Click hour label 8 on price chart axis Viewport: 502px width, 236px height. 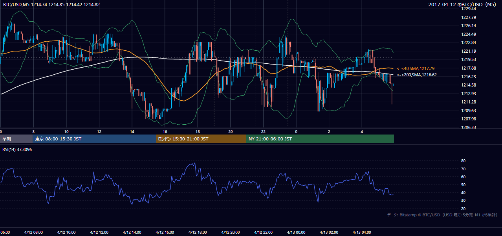(x=33, y=131)
